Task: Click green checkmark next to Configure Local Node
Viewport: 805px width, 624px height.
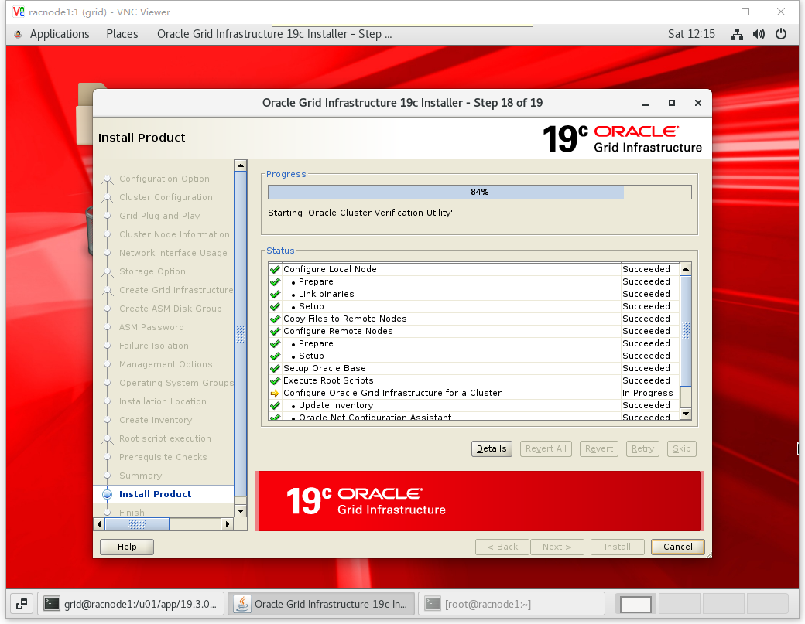Action: [x=275, y=269]
